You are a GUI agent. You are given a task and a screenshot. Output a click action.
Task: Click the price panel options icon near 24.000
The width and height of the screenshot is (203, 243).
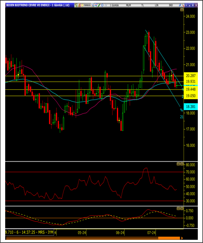click(182, 10)
